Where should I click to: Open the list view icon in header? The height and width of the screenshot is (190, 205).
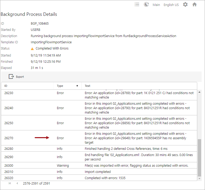(x=137, y=5)
